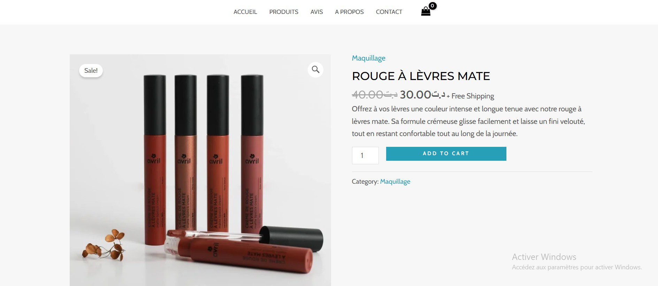The height and width of the screenshot is (286, 658).
Task: Open the PRODUITS menu item
Action: [x=284, y=12]
